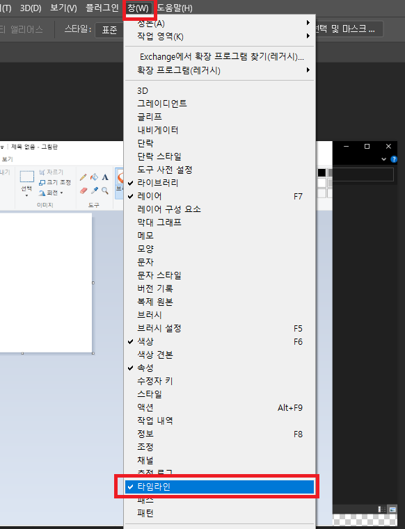
Task: Toggle the 속성 panel
Action: coord(220,368)
